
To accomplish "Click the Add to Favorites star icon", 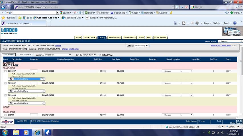I will (x=20, y=18).
